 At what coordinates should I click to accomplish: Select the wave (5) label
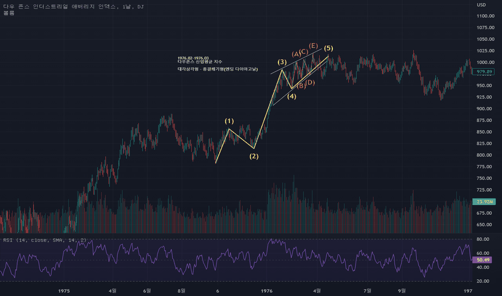click(x=329, y=48)
